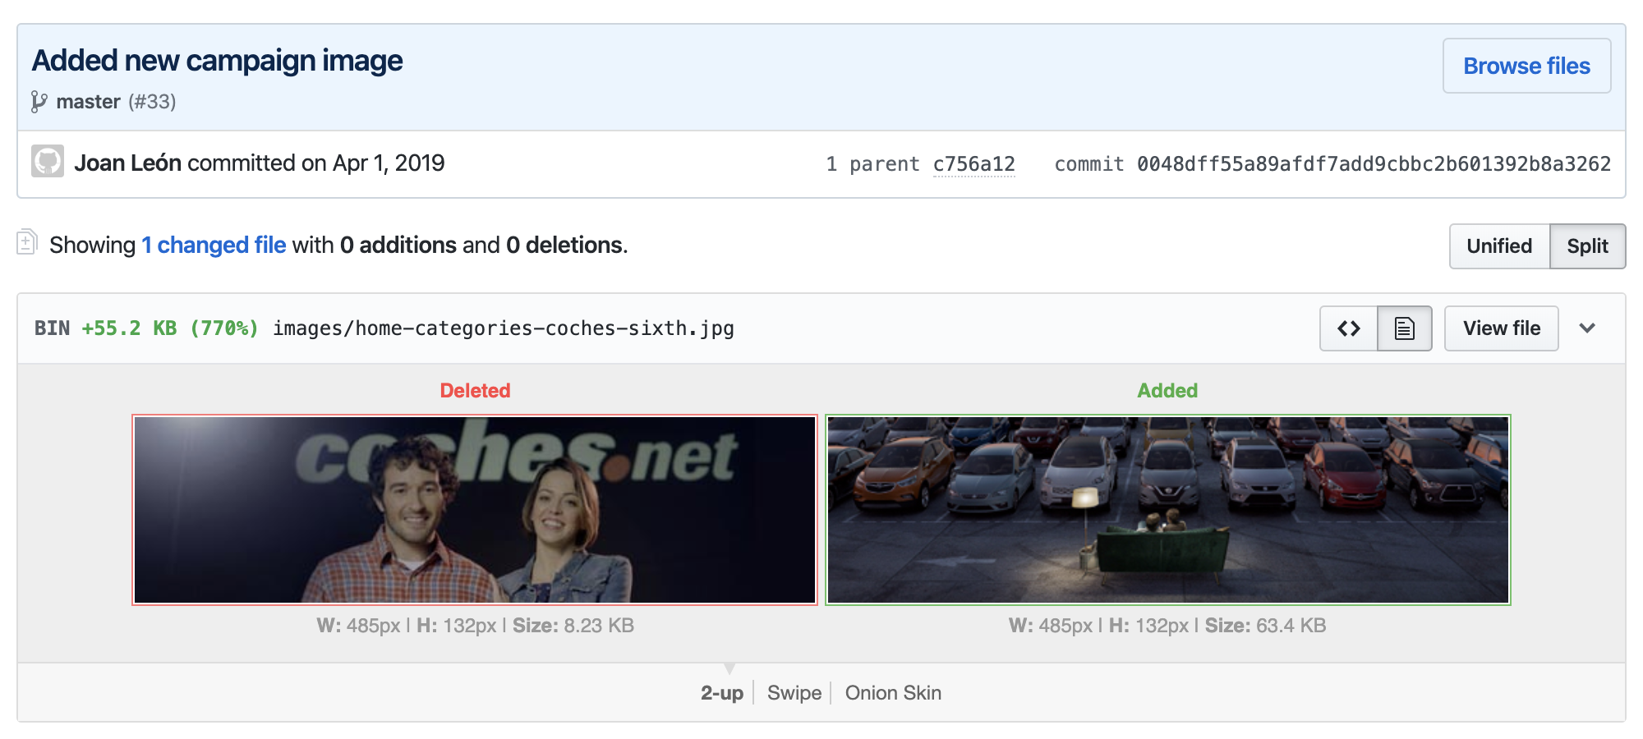Click the red 'Deleted' label
The height and width of the screenshot is (739, 1643).
475,391
